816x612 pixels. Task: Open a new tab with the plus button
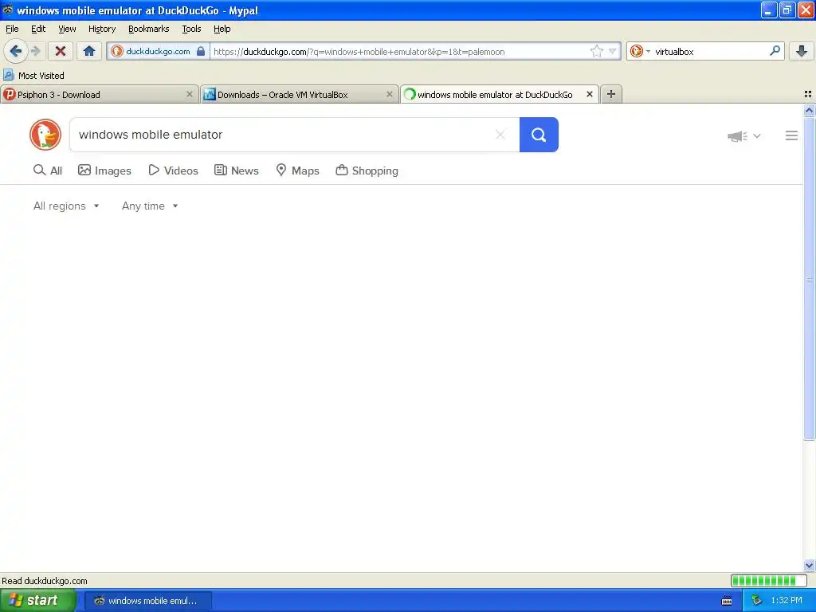(611, 94)
